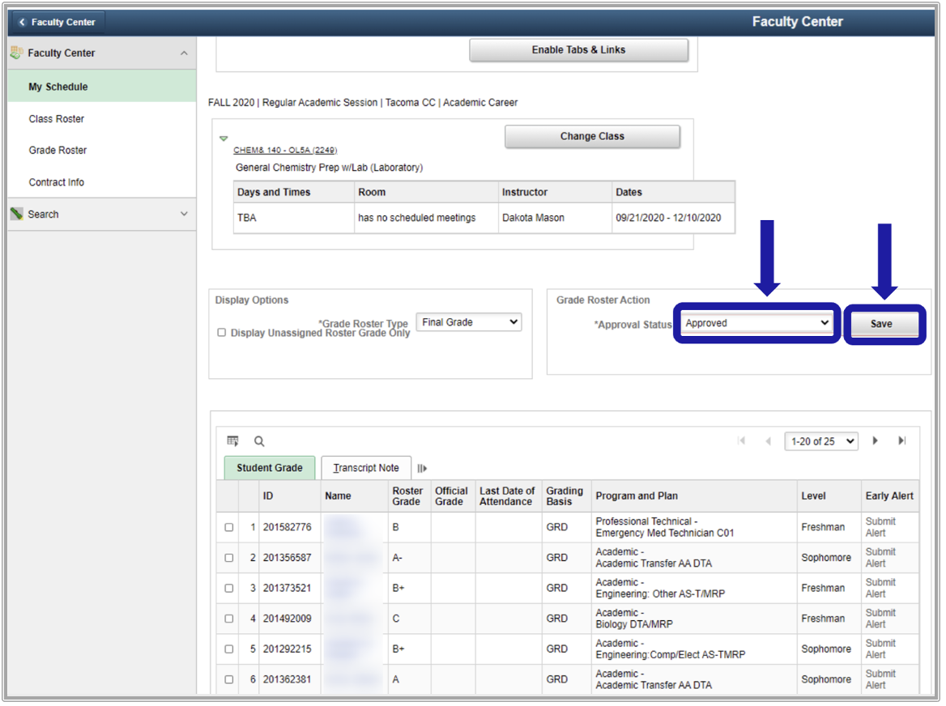Click Submit Alert for student 201356587
The height and width of the screenshot is (706, 946).
880,558
